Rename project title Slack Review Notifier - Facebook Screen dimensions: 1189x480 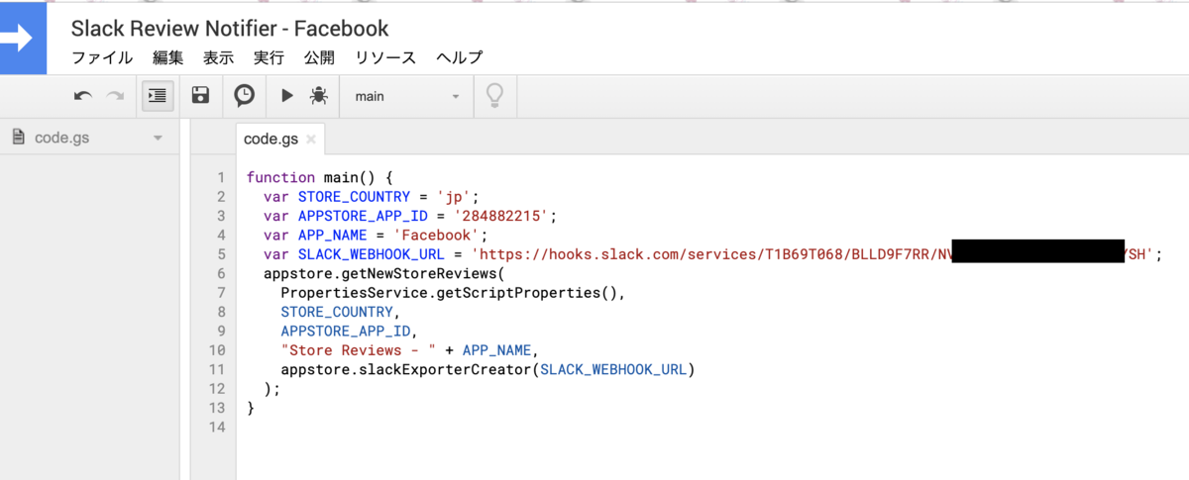click(x=230, y=28)
